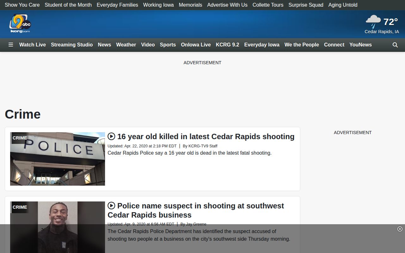Viewport: 405px width, 253px height.
Task: Open We the People section
Action: (302, 45)
